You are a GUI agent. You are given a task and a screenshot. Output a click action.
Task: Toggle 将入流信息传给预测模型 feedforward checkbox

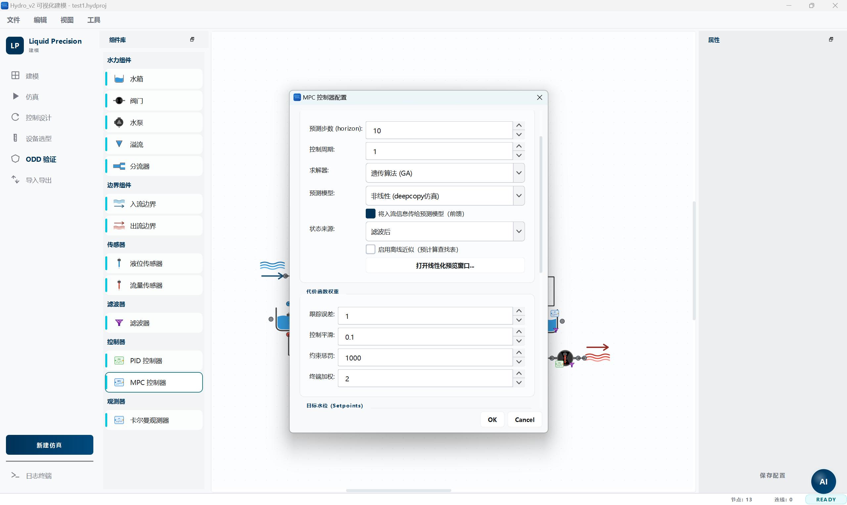[x=370, y=214]
